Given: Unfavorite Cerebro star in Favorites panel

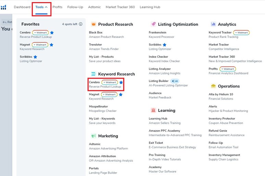Looking at the screenshot, I should pyautogui.click(x=52, y=32).
